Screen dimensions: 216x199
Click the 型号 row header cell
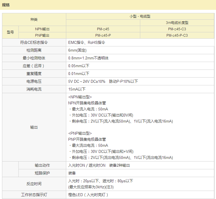[10, 32]
